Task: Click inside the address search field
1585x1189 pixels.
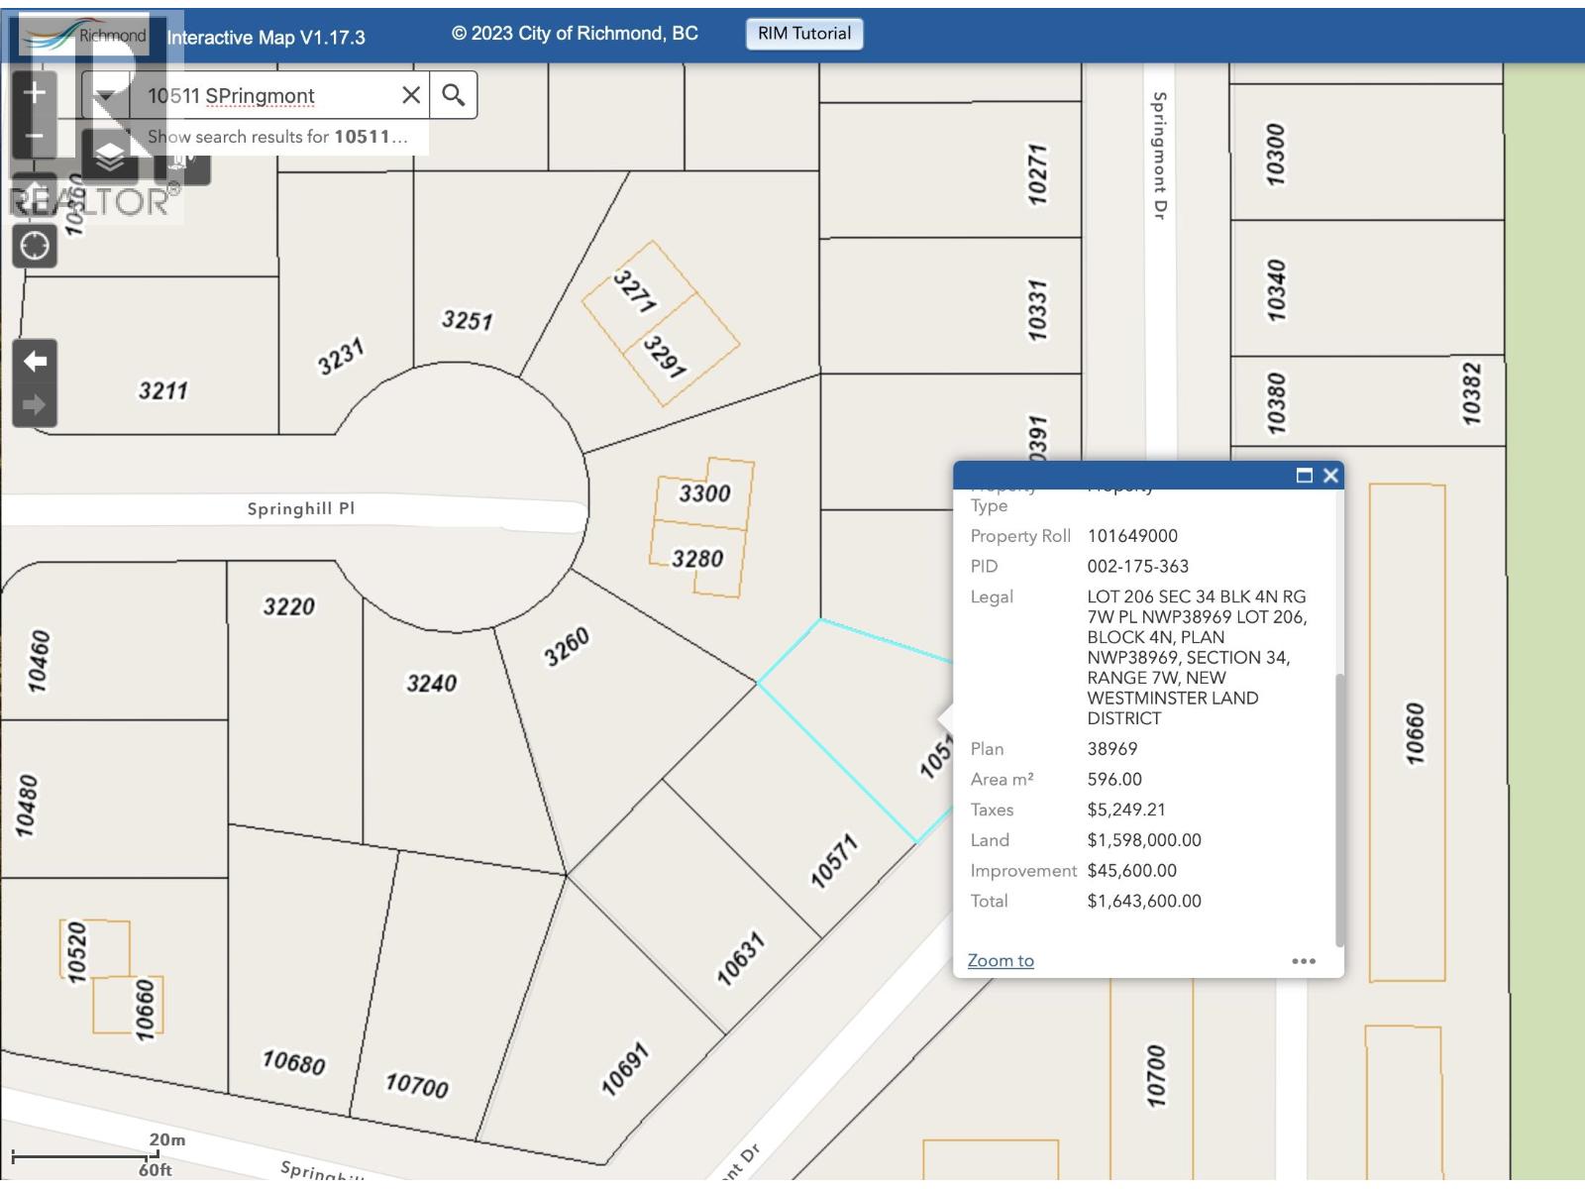Action: pyautogui.click(x=267, y=95)
